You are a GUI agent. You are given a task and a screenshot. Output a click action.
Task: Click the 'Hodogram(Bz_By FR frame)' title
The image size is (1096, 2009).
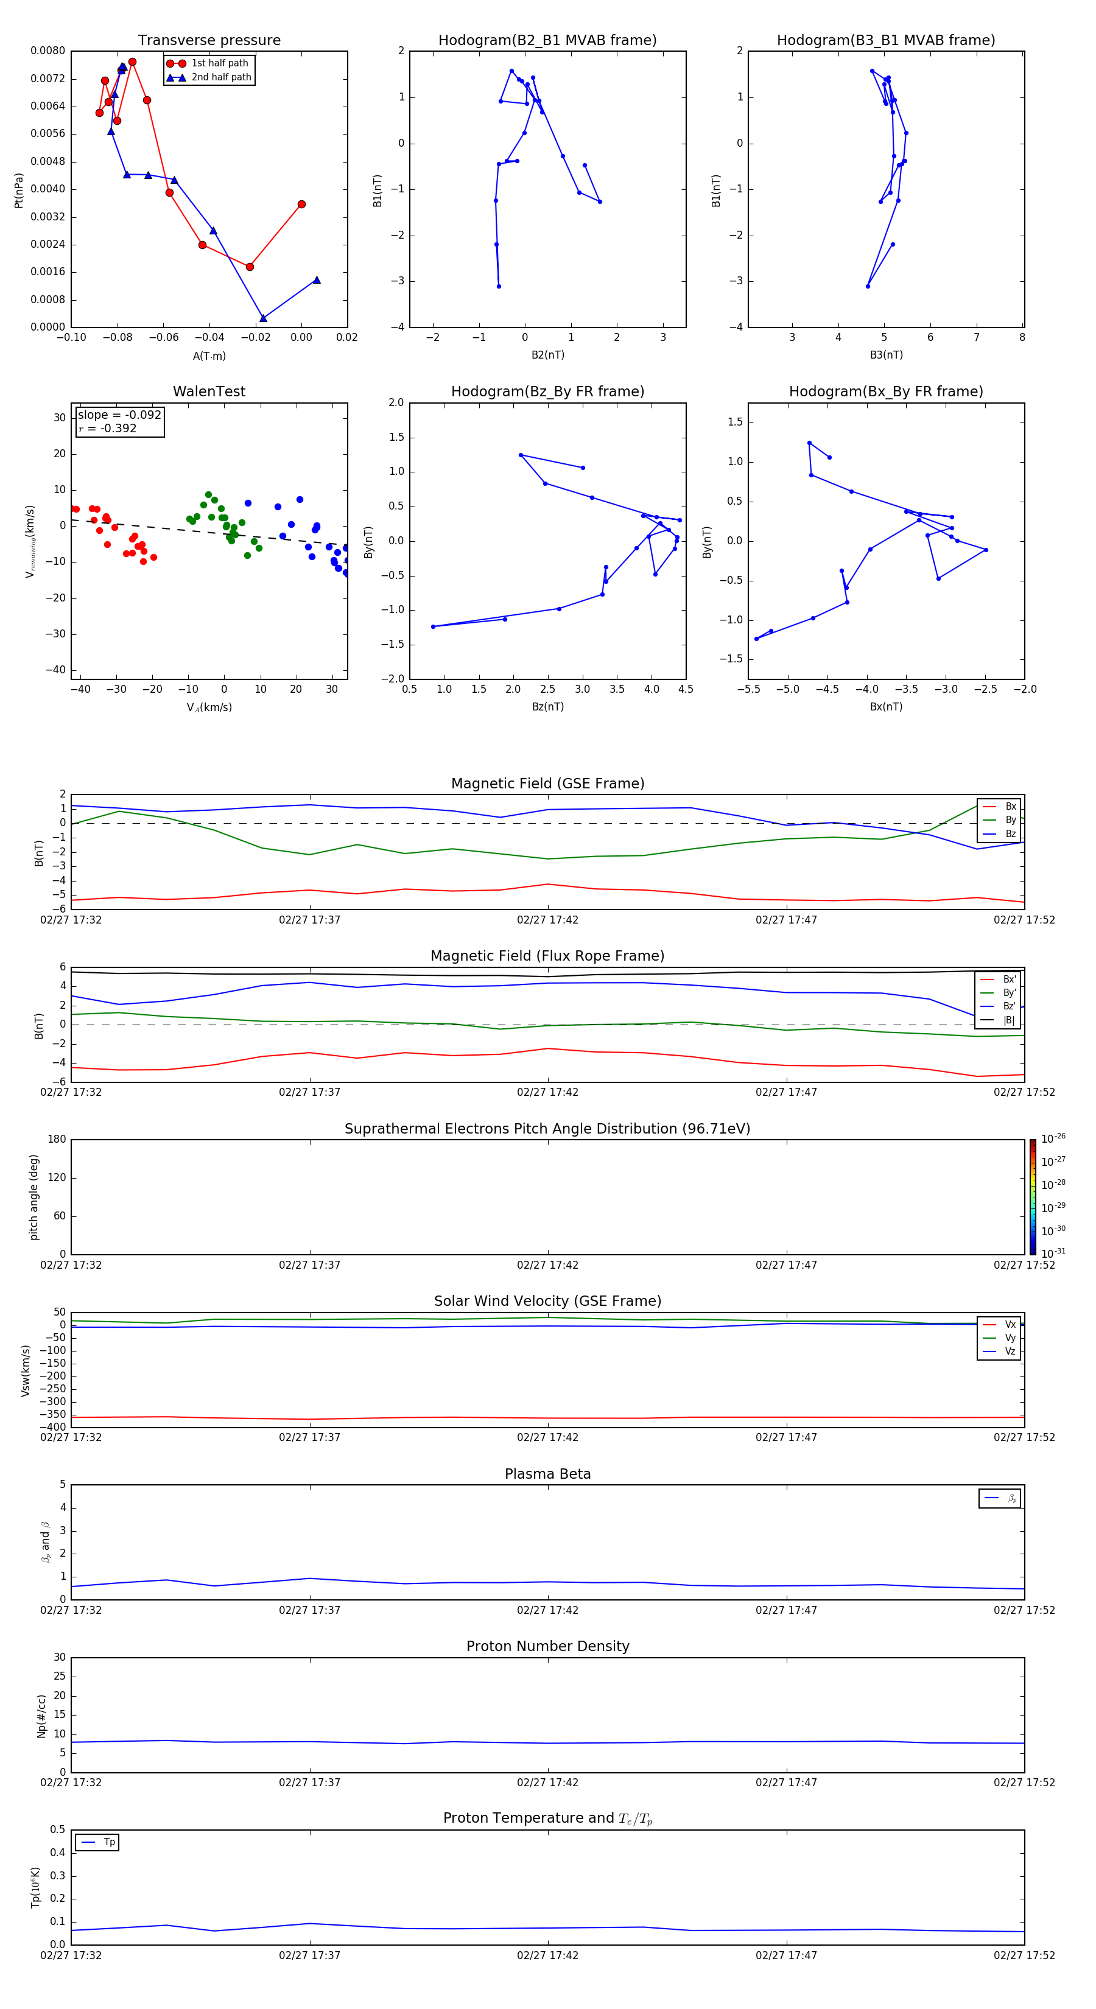coord(547,391)
